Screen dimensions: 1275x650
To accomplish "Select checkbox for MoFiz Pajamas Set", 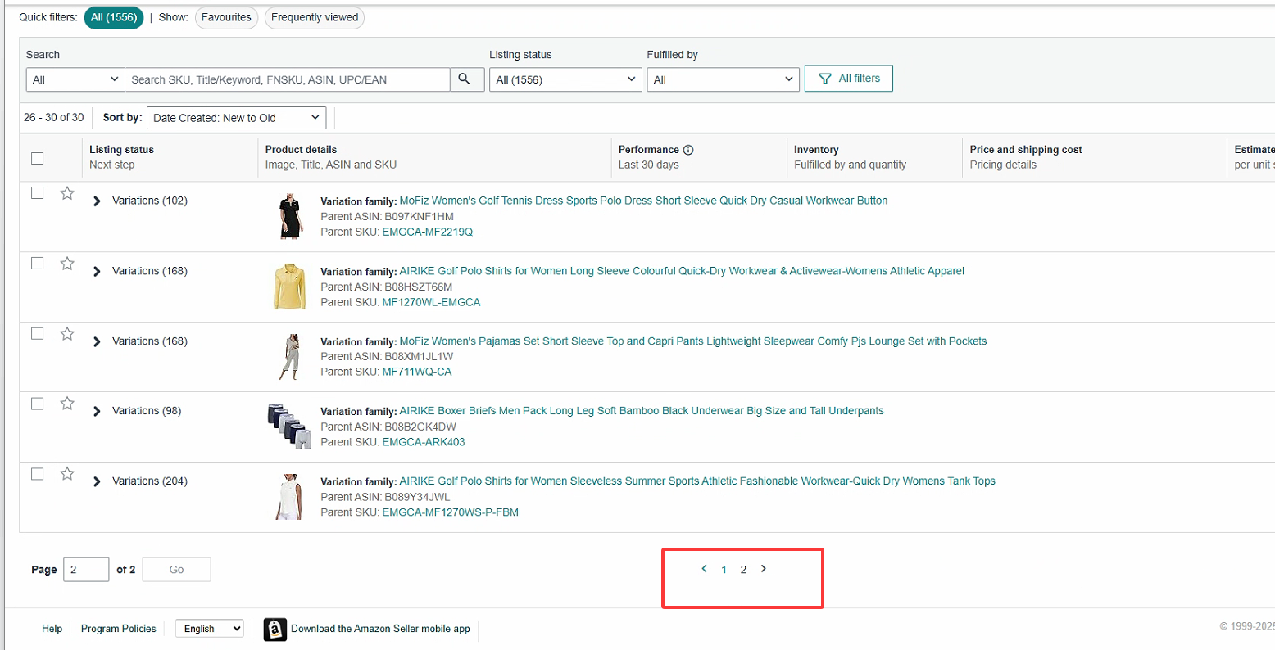I will click(37, 334).
